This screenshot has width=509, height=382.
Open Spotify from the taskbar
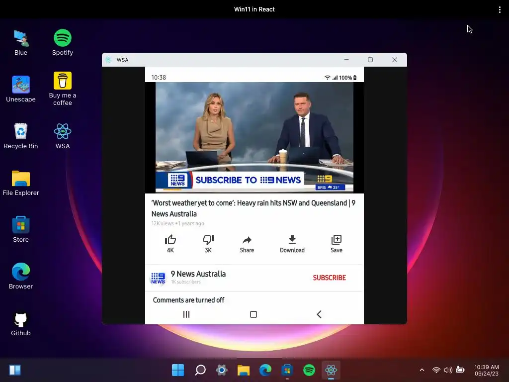click(309, 370)
